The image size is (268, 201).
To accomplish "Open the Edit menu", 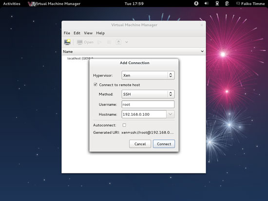I will [77, 33].
